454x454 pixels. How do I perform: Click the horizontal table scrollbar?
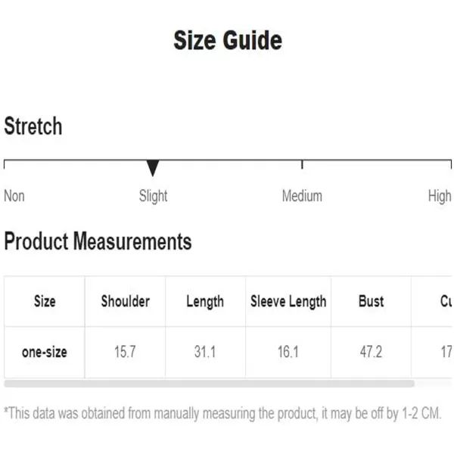[210, 384]
